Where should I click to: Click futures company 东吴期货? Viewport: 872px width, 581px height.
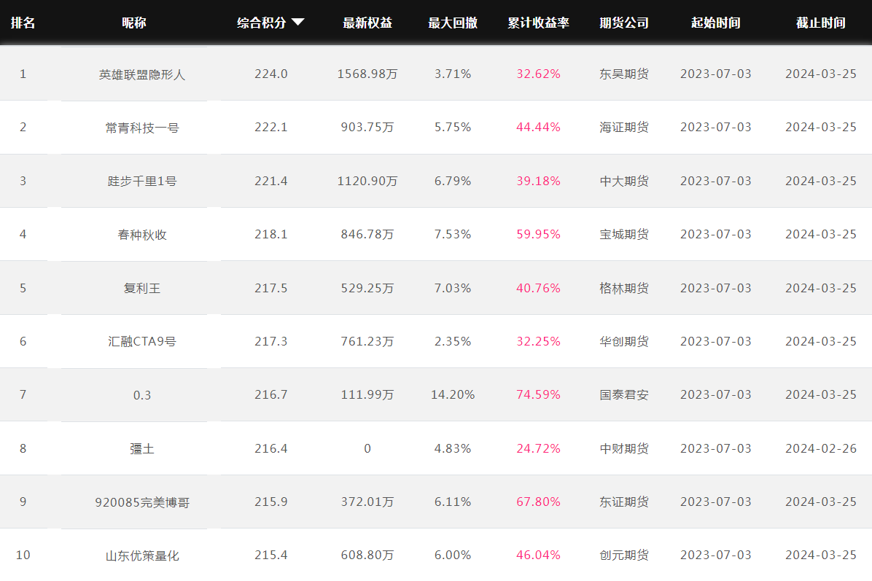click(x=624, y=74)
